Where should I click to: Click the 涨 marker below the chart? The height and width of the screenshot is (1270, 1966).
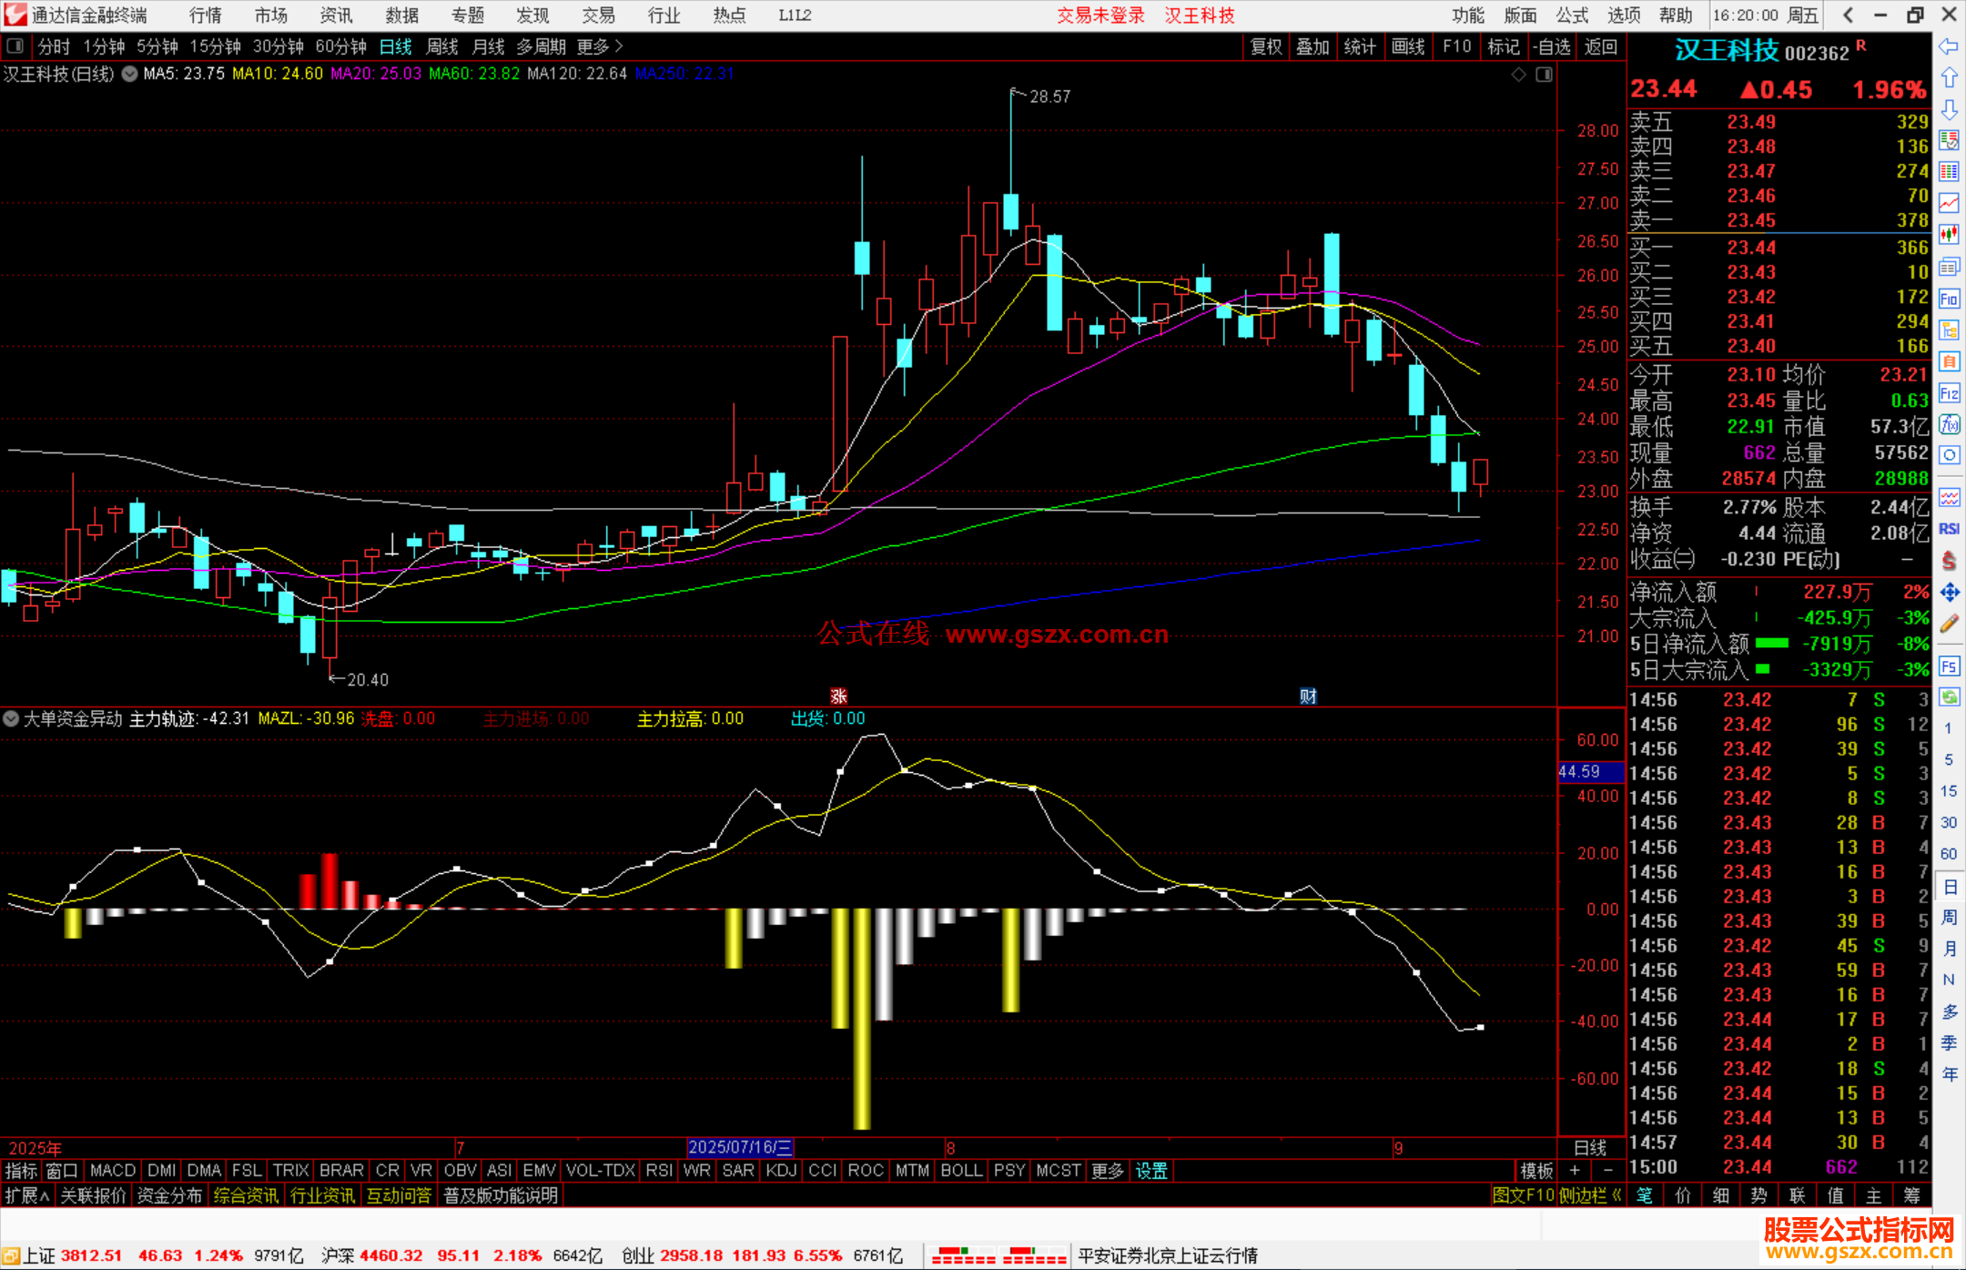[x=838, y=696]
